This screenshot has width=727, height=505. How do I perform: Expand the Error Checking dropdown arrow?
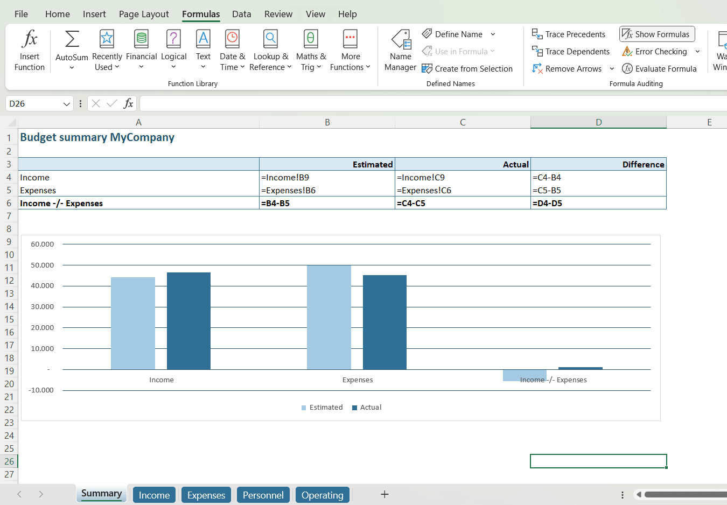click(697, 52)
